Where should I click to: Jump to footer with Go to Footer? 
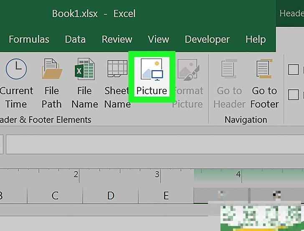(264, 84)
